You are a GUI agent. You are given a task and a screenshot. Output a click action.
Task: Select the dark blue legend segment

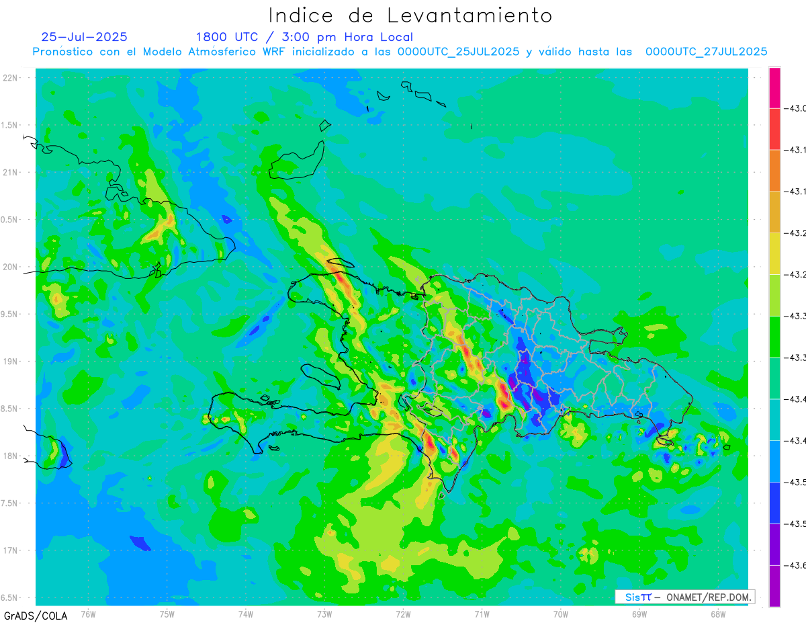[774, 503]
